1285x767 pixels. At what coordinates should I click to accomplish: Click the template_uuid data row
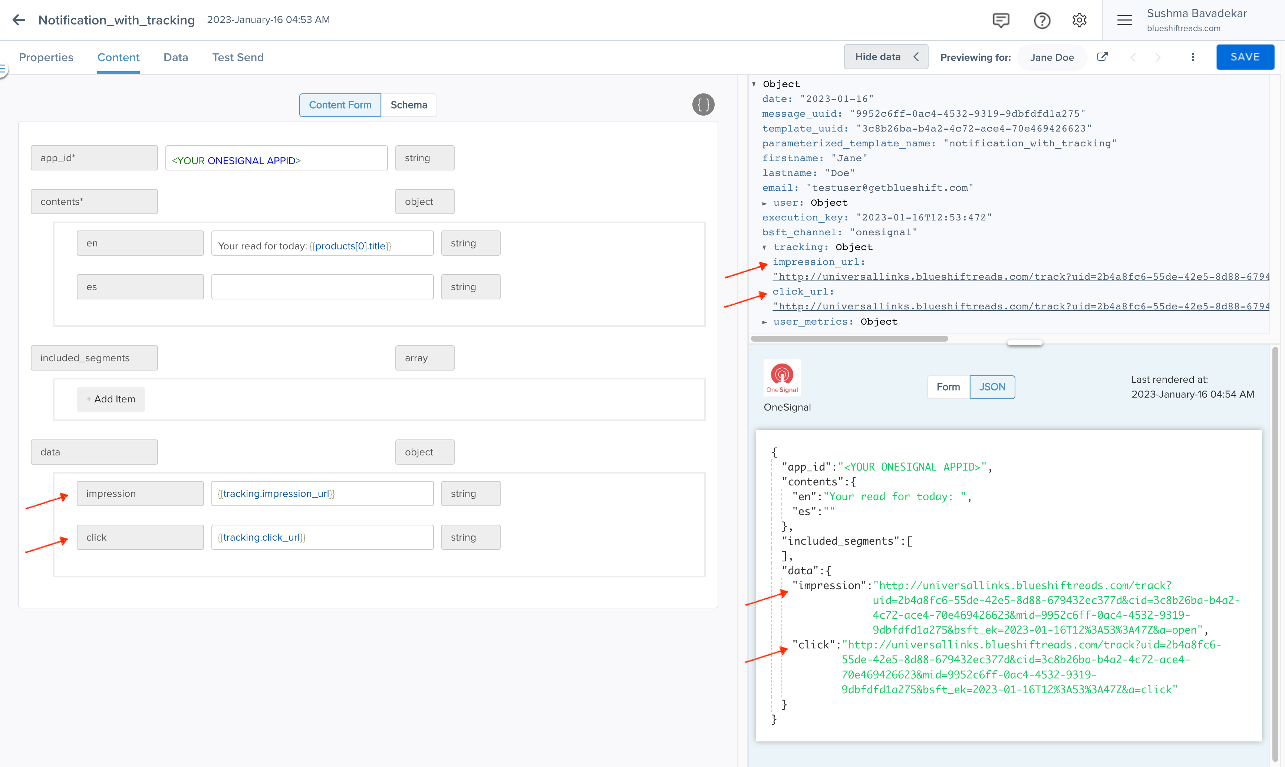click(926, 129)
